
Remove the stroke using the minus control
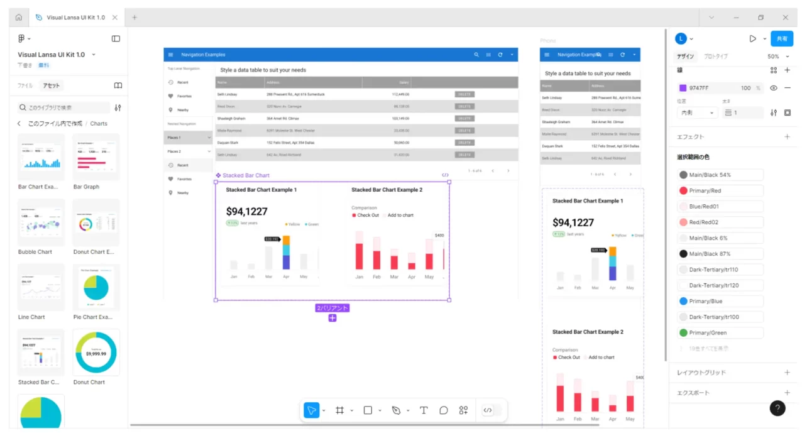coord(787,88)
